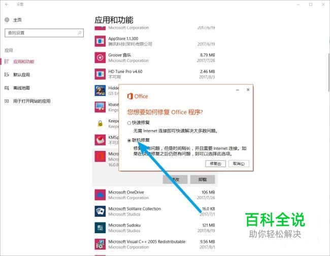Click the search magnifier icon
This screenshot has height=256, width=330.
click(x=80, y=33)
